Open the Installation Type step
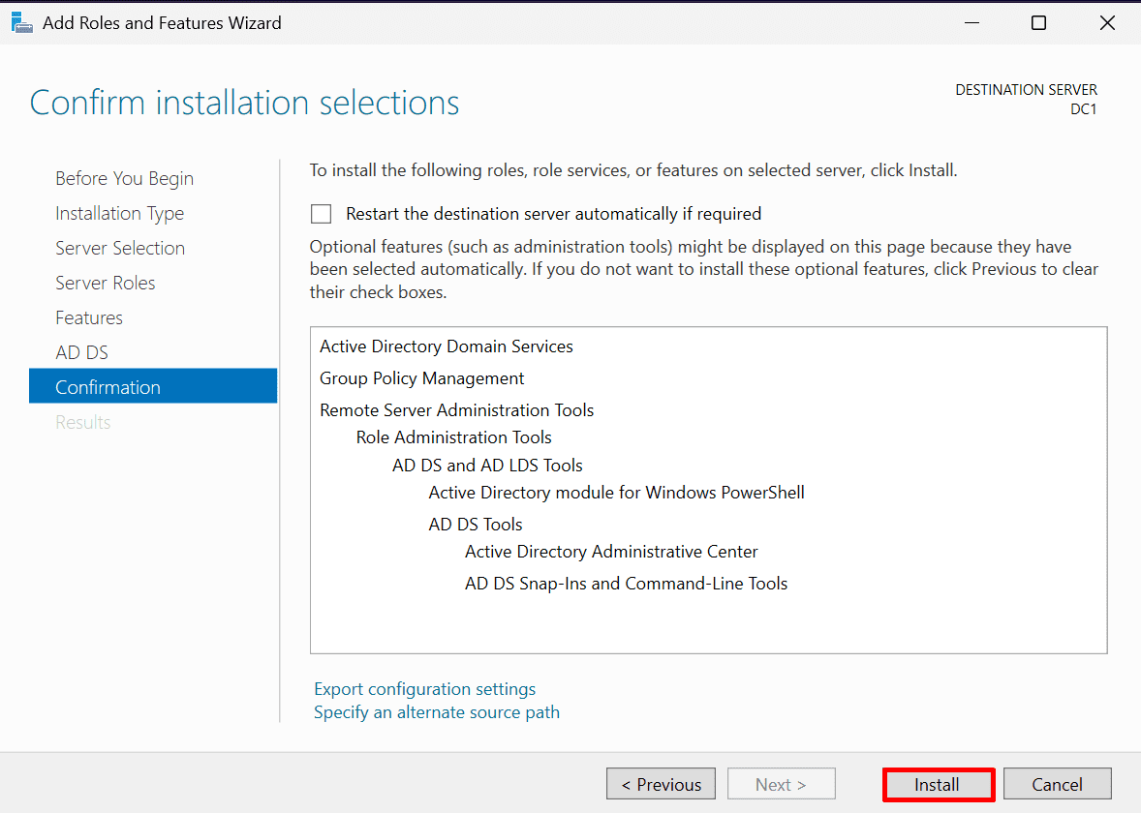 pos(119,214)
